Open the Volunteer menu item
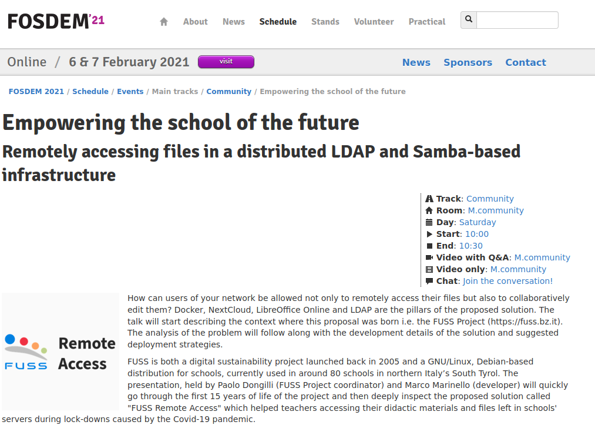595x435 pixels. 374,22
